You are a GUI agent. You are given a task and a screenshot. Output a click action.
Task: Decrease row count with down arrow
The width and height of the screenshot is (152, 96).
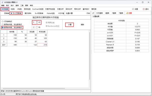point(37,23)
